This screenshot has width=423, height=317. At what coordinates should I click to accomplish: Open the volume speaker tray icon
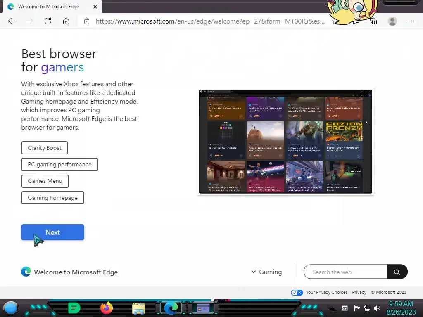[377, 308]
